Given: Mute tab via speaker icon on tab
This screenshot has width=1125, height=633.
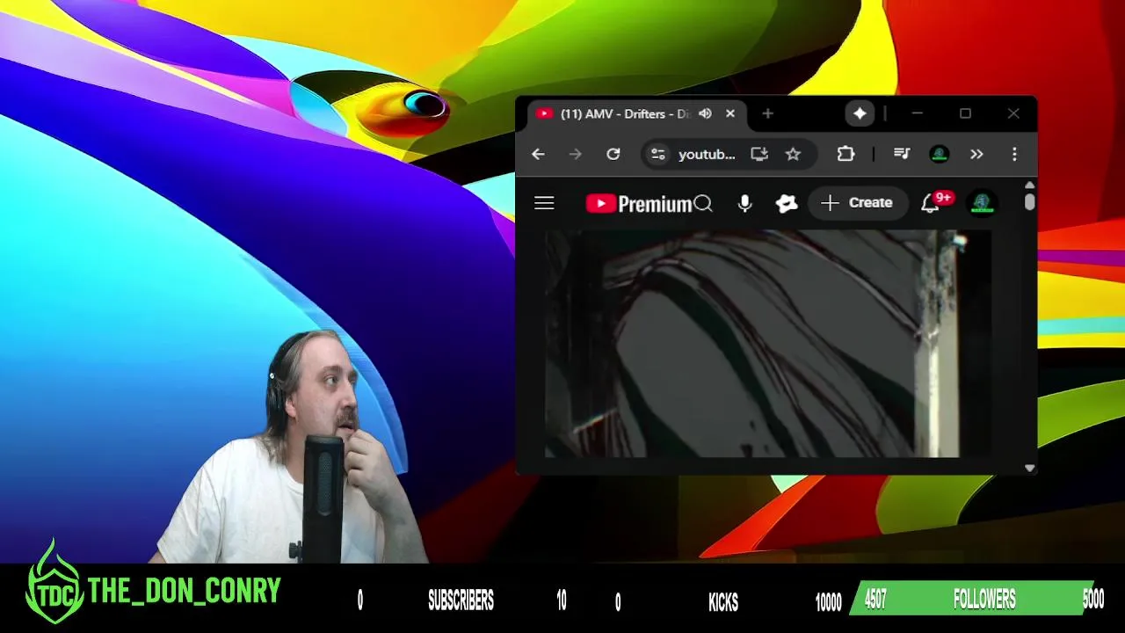Looking at the screenshot, I should point(705,113).
